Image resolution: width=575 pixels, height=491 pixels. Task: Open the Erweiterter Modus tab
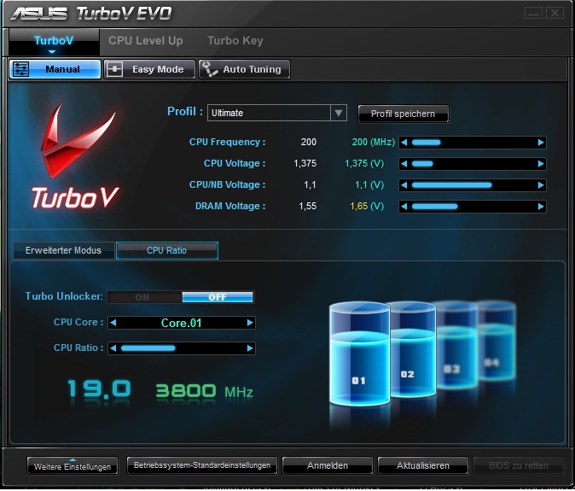click(x=63, y=250)
